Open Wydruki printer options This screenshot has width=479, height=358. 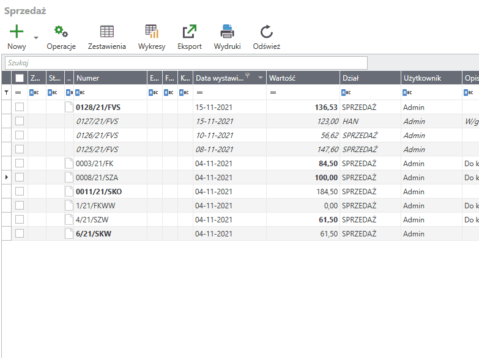pos(227,32)
